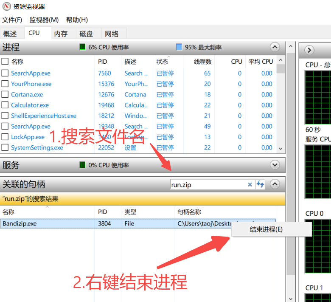Select the YourPhone.exe process name
The height and width of the screenshot is (302, 331).
click(x=31, y=84)
